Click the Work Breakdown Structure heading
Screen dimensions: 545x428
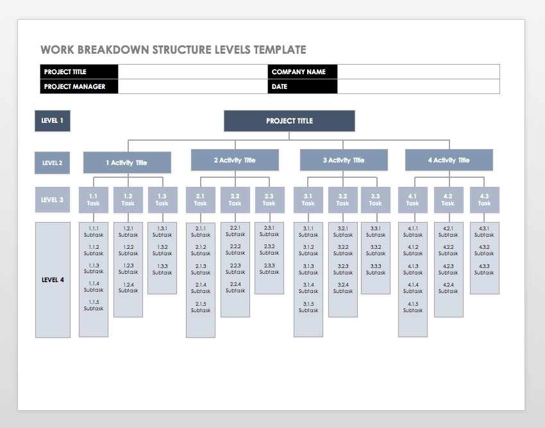pos(174,49)
